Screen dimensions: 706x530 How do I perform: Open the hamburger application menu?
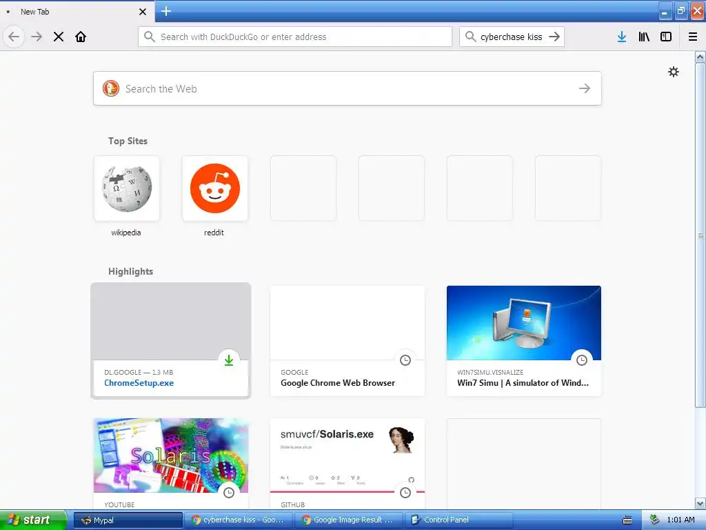point(693,37)
